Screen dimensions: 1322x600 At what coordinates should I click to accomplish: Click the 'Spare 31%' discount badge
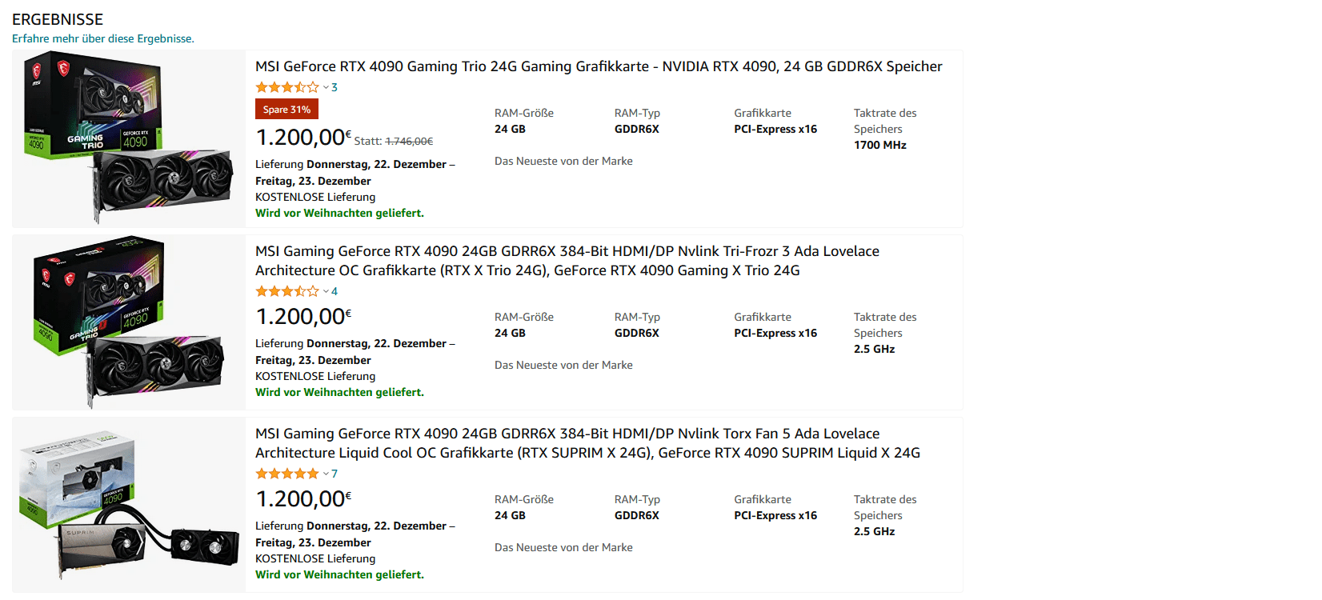click(x=286, y=110)
